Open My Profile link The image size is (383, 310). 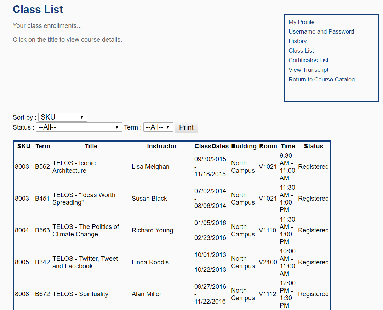[301, 22]
